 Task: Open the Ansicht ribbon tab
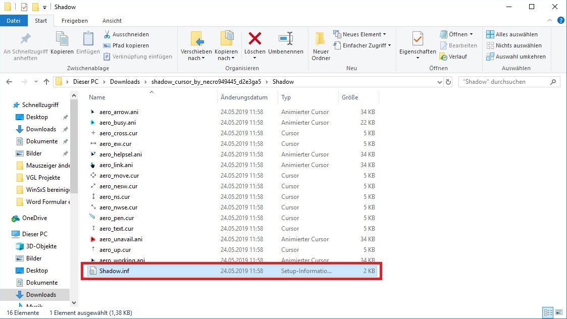[112, 21]
